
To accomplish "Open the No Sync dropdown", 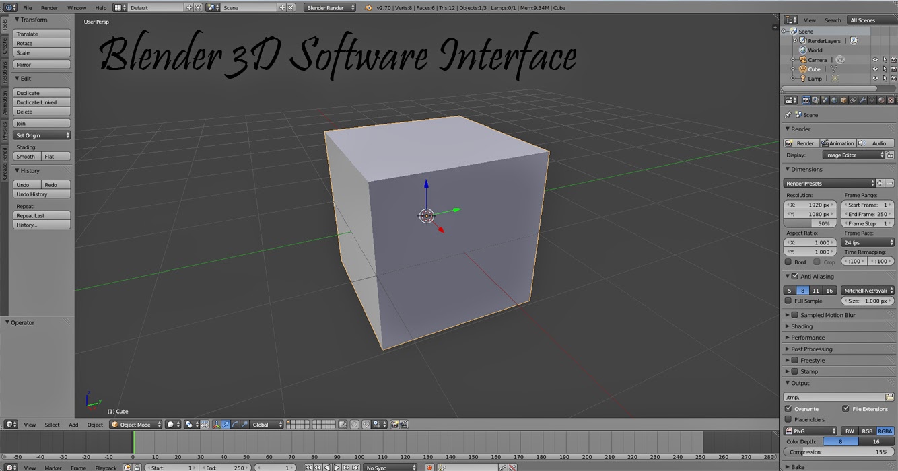I will (x=390, y=468).
